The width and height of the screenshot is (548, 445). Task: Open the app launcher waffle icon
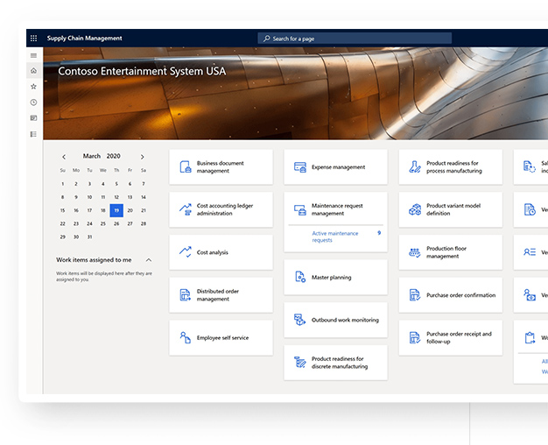(33, 39)
